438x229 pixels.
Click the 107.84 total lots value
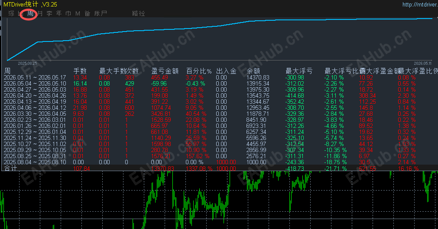click(81, 168)
